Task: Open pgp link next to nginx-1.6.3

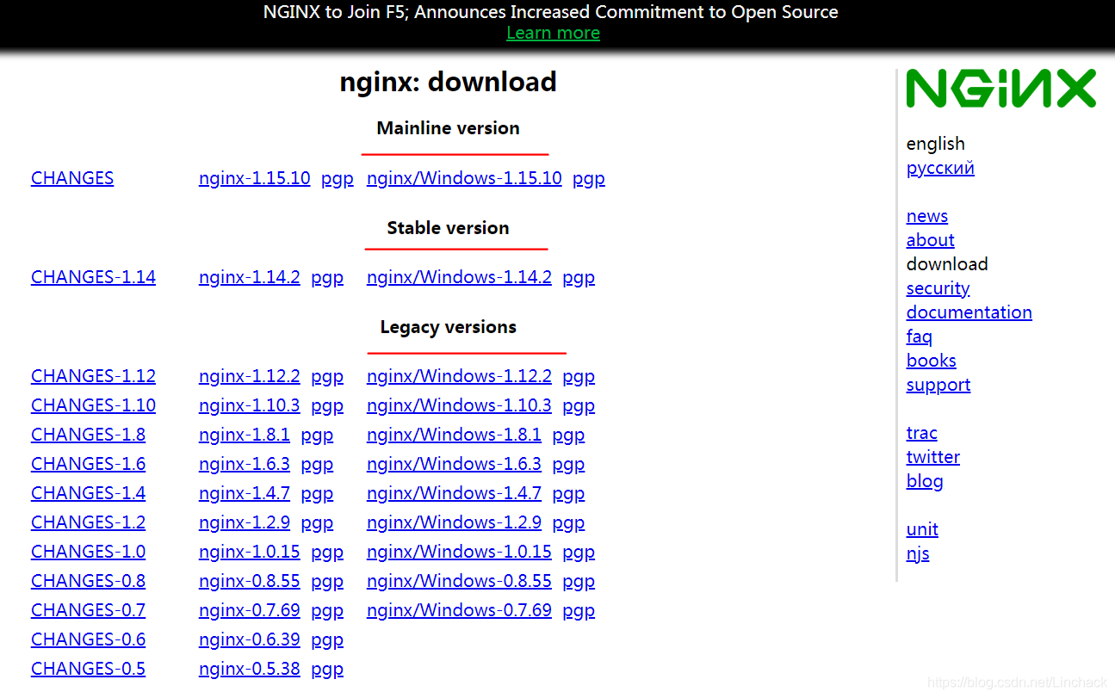Action: point(317,465)
